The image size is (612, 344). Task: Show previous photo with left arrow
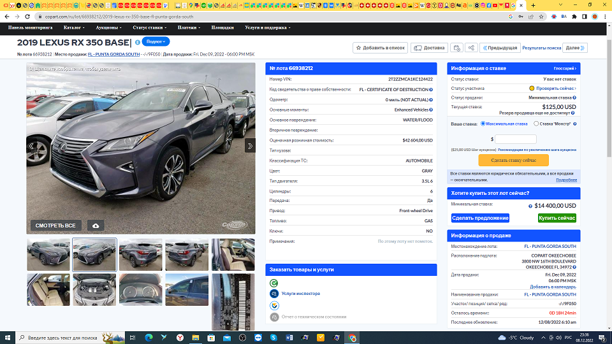(32, 146)
